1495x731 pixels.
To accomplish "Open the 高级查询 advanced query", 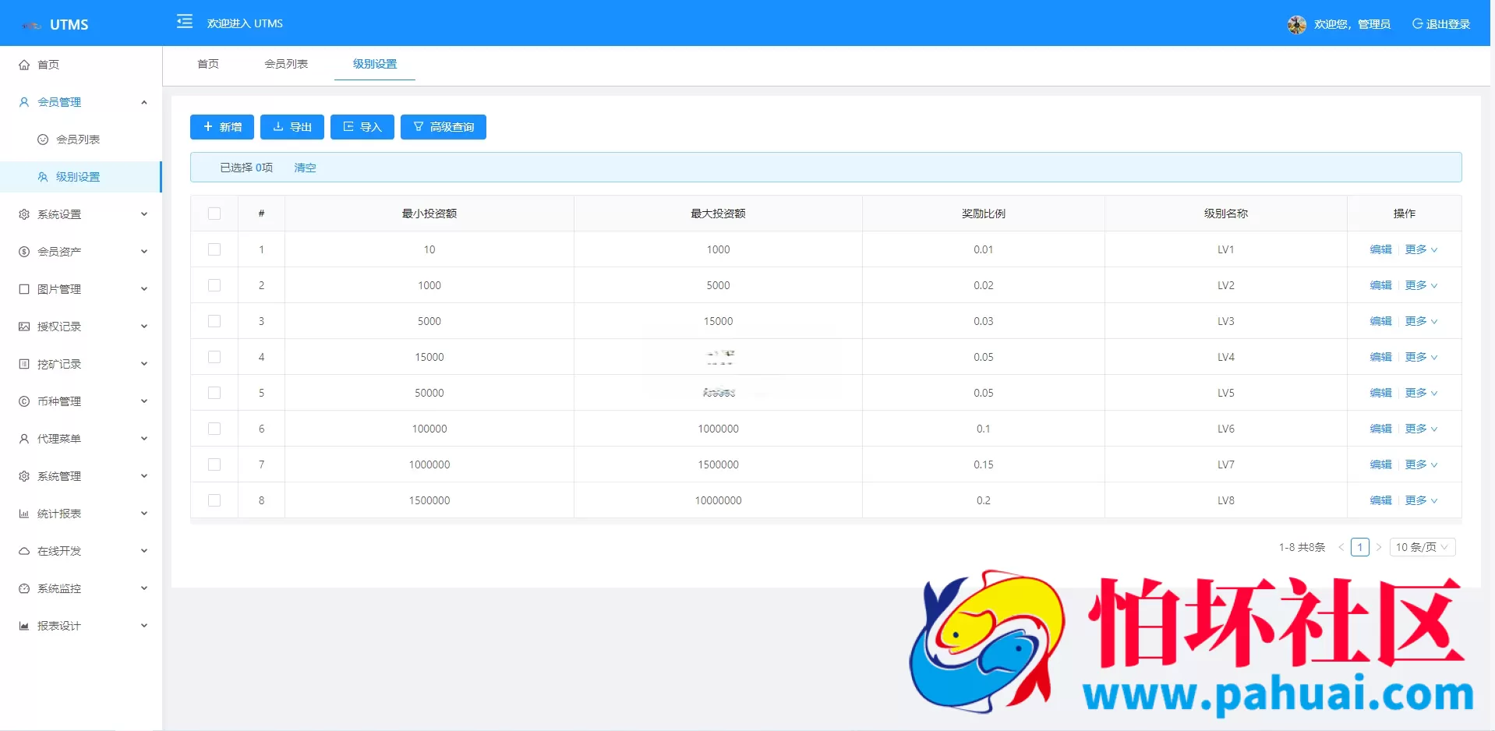I will click(444, 127).
